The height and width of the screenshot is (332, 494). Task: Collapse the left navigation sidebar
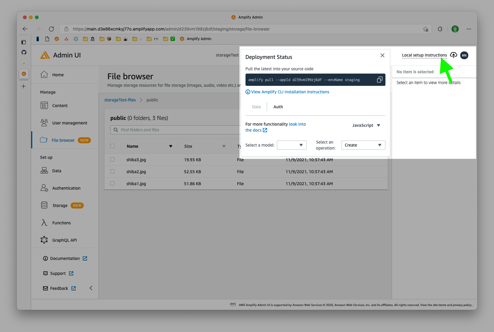91,288
